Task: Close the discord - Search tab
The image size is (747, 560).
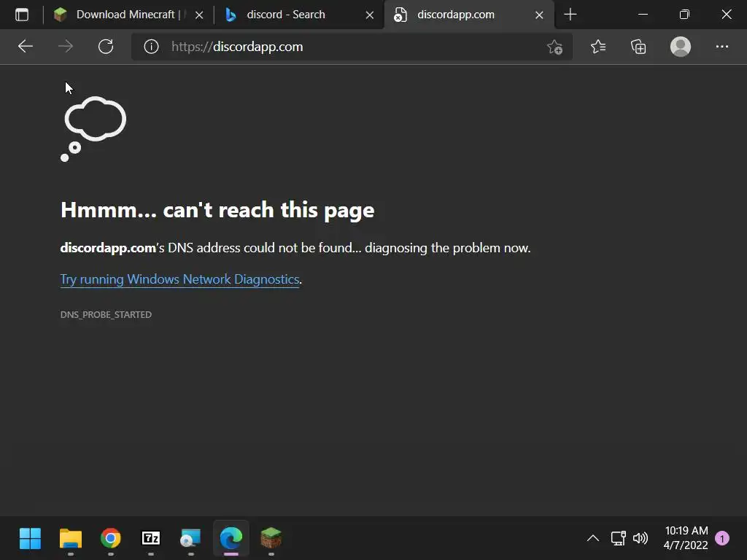Action: point(370,15)
